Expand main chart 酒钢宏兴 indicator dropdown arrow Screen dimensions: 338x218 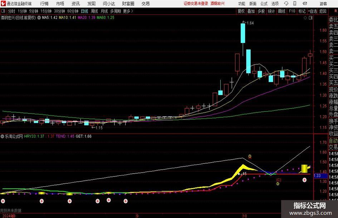(x=39, y=18)
